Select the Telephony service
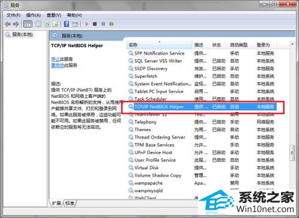299x218 pixels. tap(202, 122)
